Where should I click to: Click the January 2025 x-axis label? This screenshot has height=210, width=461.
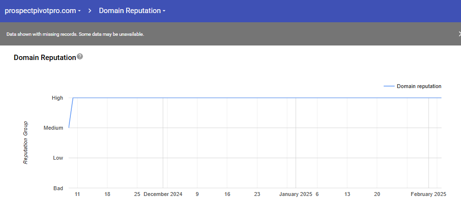point(296,194)
